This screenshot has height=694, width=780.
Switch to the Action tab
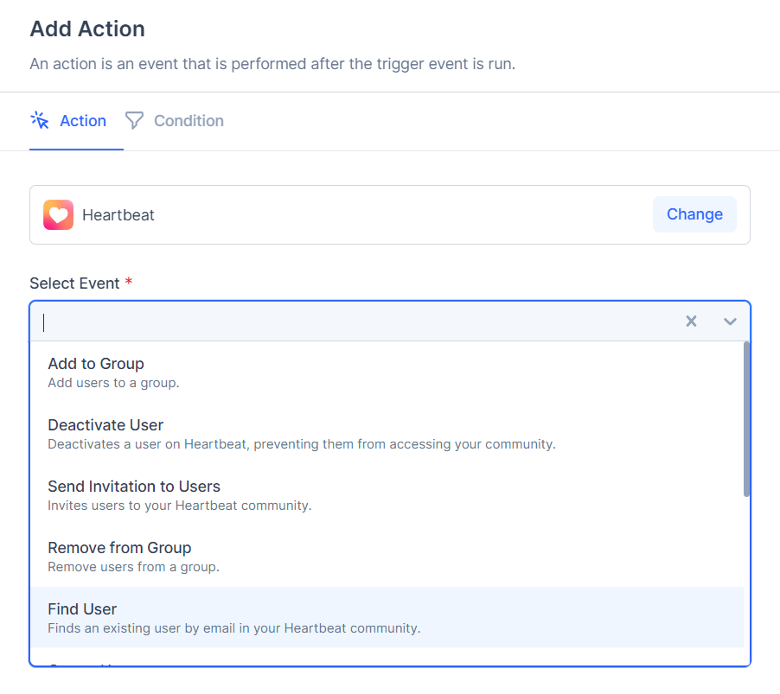82,121
